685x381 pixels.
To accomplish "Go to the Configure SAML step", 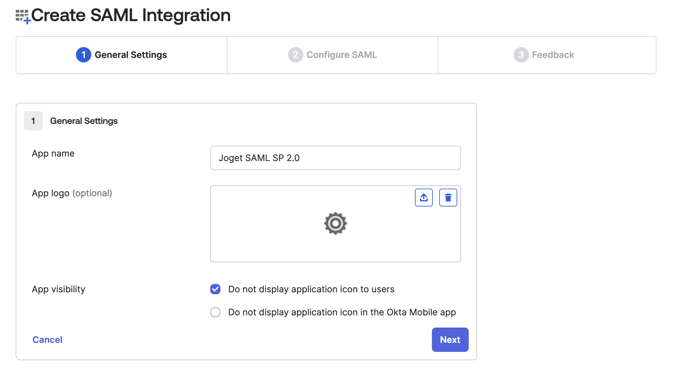I will 332,55.
